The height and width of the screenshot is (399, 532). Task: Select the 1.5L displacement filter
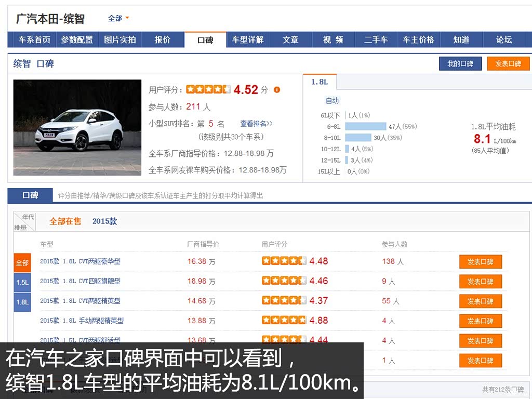pos(22,282)
